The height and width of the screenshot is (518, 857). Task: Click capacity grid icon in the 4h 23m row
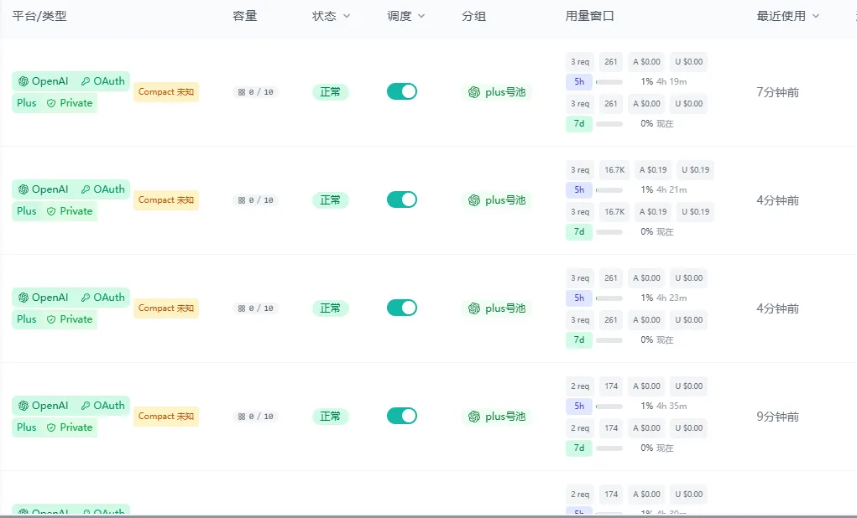(242, 308)
